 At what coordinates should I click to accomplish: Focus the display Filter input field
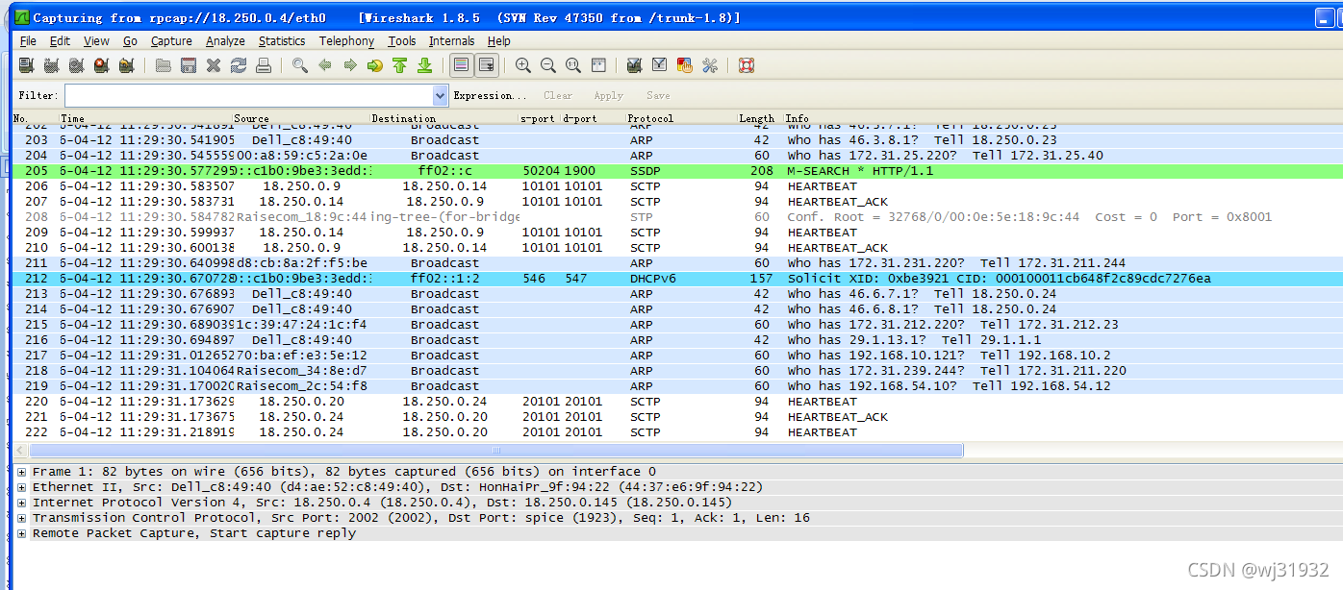point(249,95)
